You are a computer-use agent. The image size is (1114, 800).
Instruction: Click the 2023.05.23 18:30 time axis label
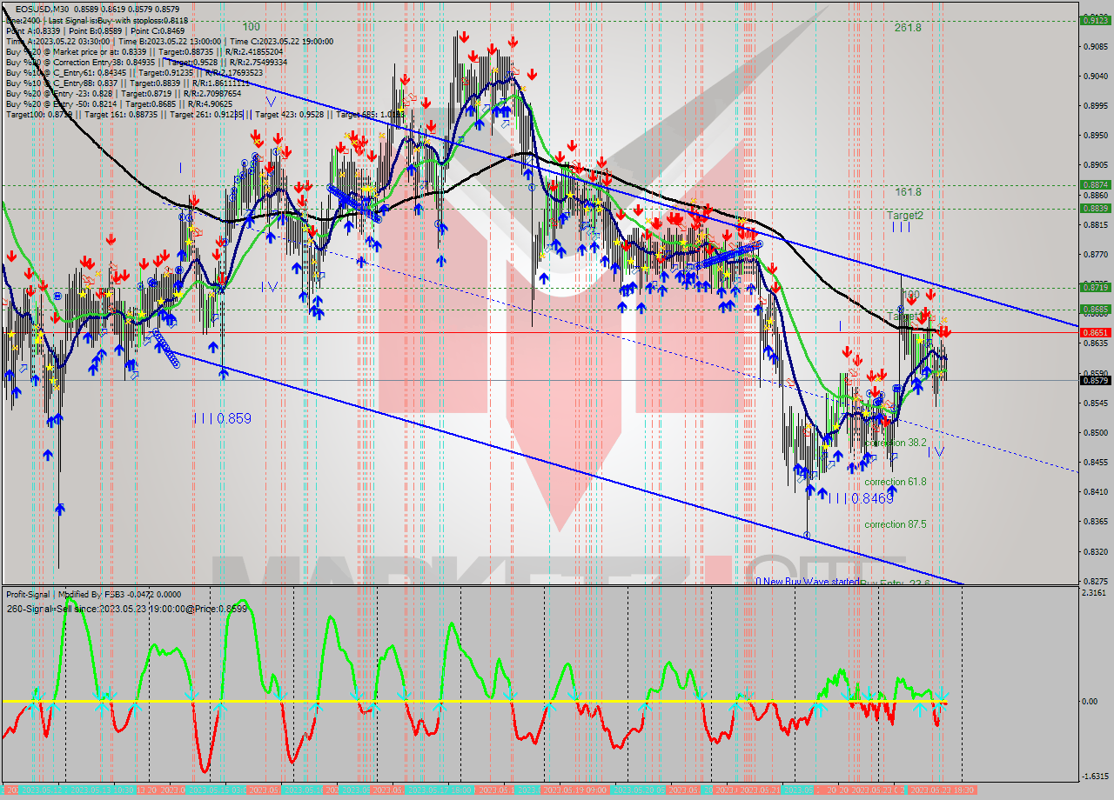coord(943,790)
